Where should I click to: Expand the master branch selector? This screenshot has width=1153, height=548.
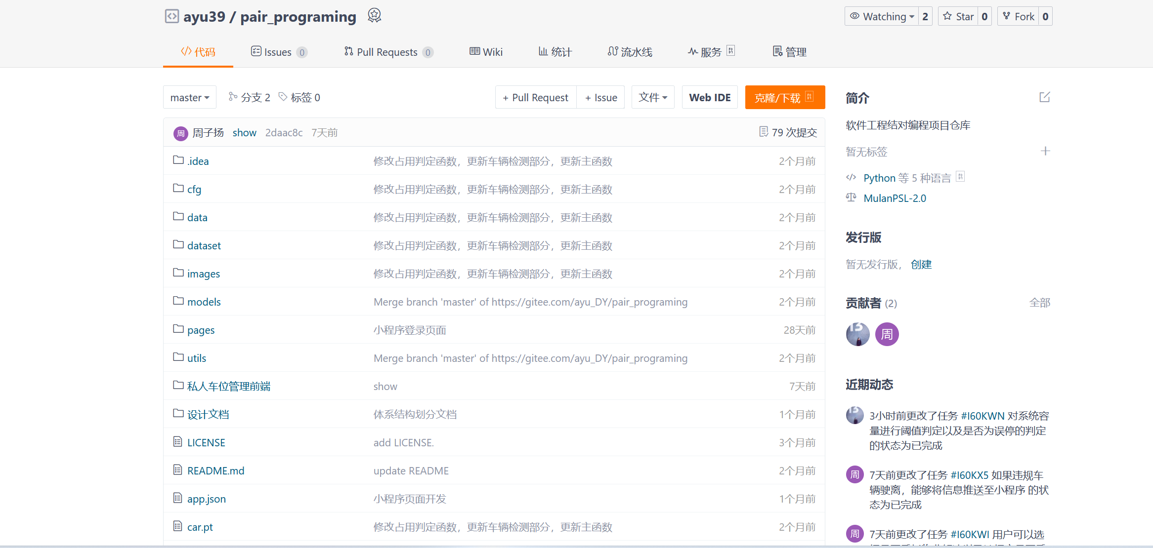coord(190,97)
